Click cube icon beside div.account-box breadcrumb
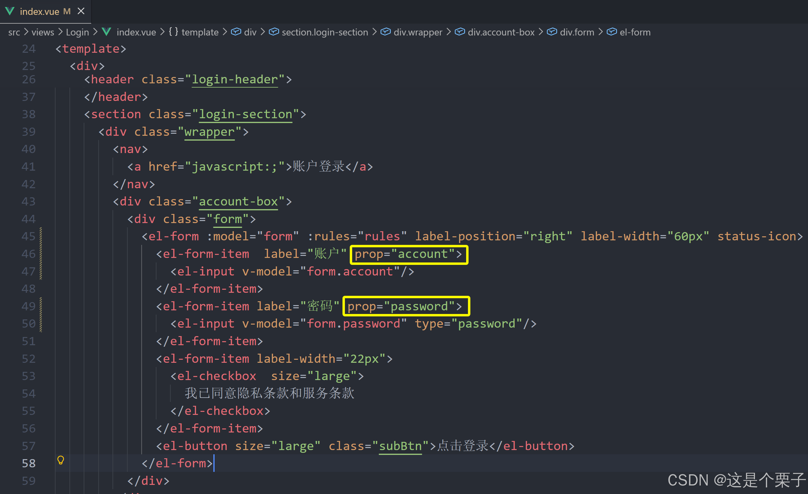 point(460,32)
